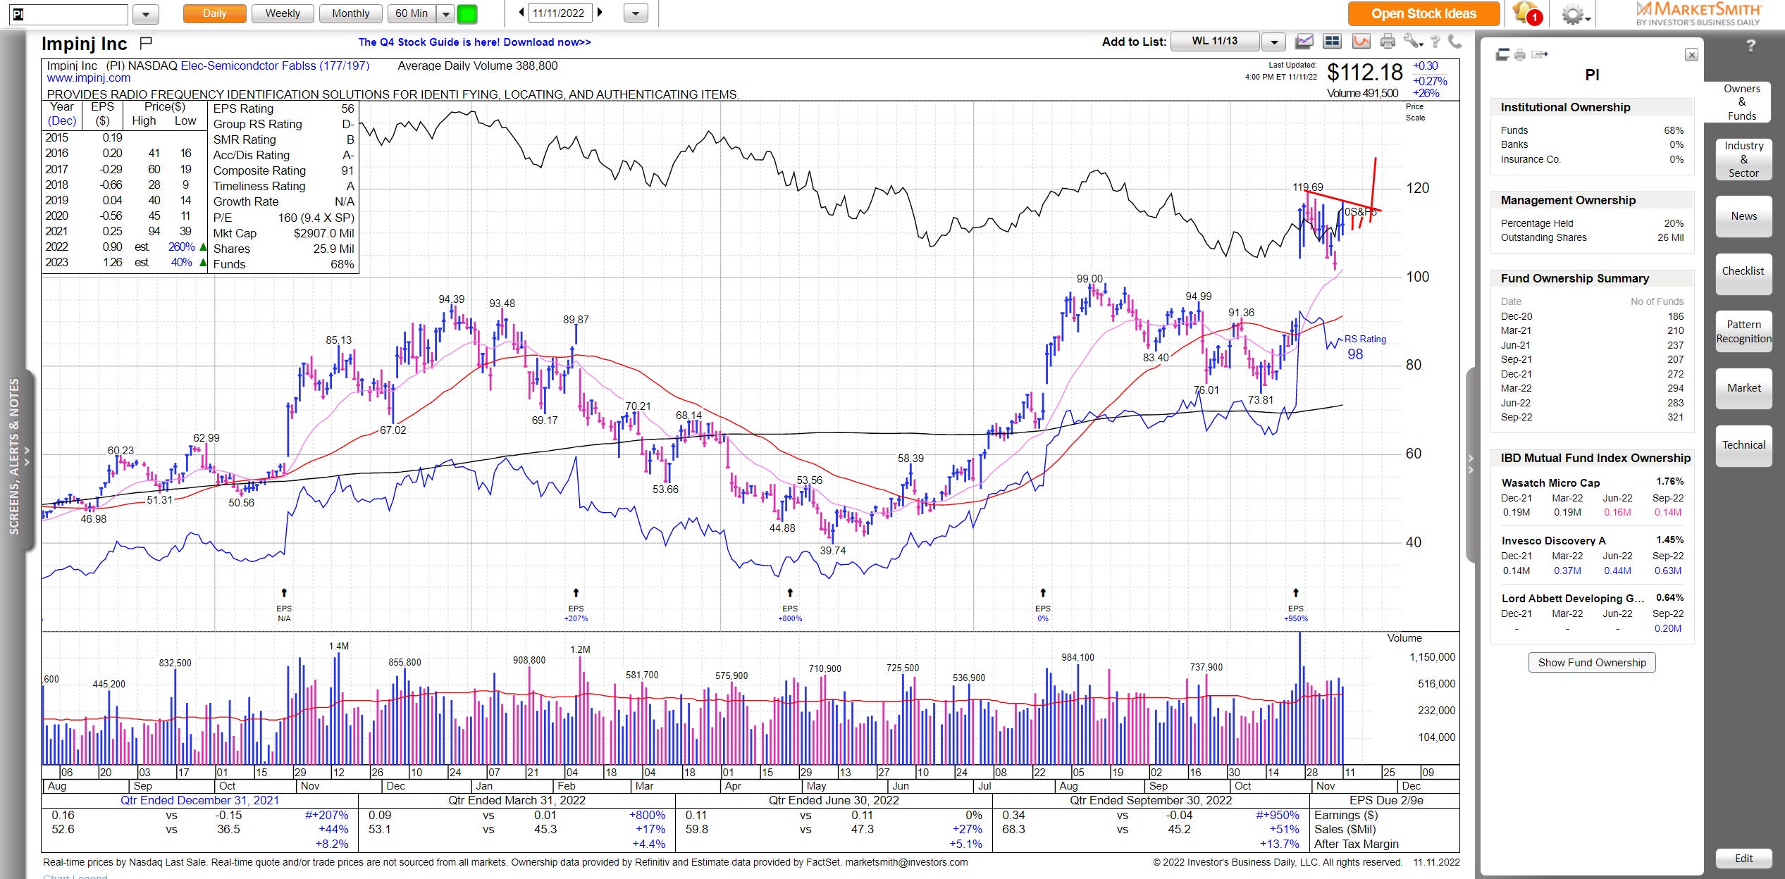
Task: Click the EPS marker arrow for +950%
Action: [x=1296, y=593]
